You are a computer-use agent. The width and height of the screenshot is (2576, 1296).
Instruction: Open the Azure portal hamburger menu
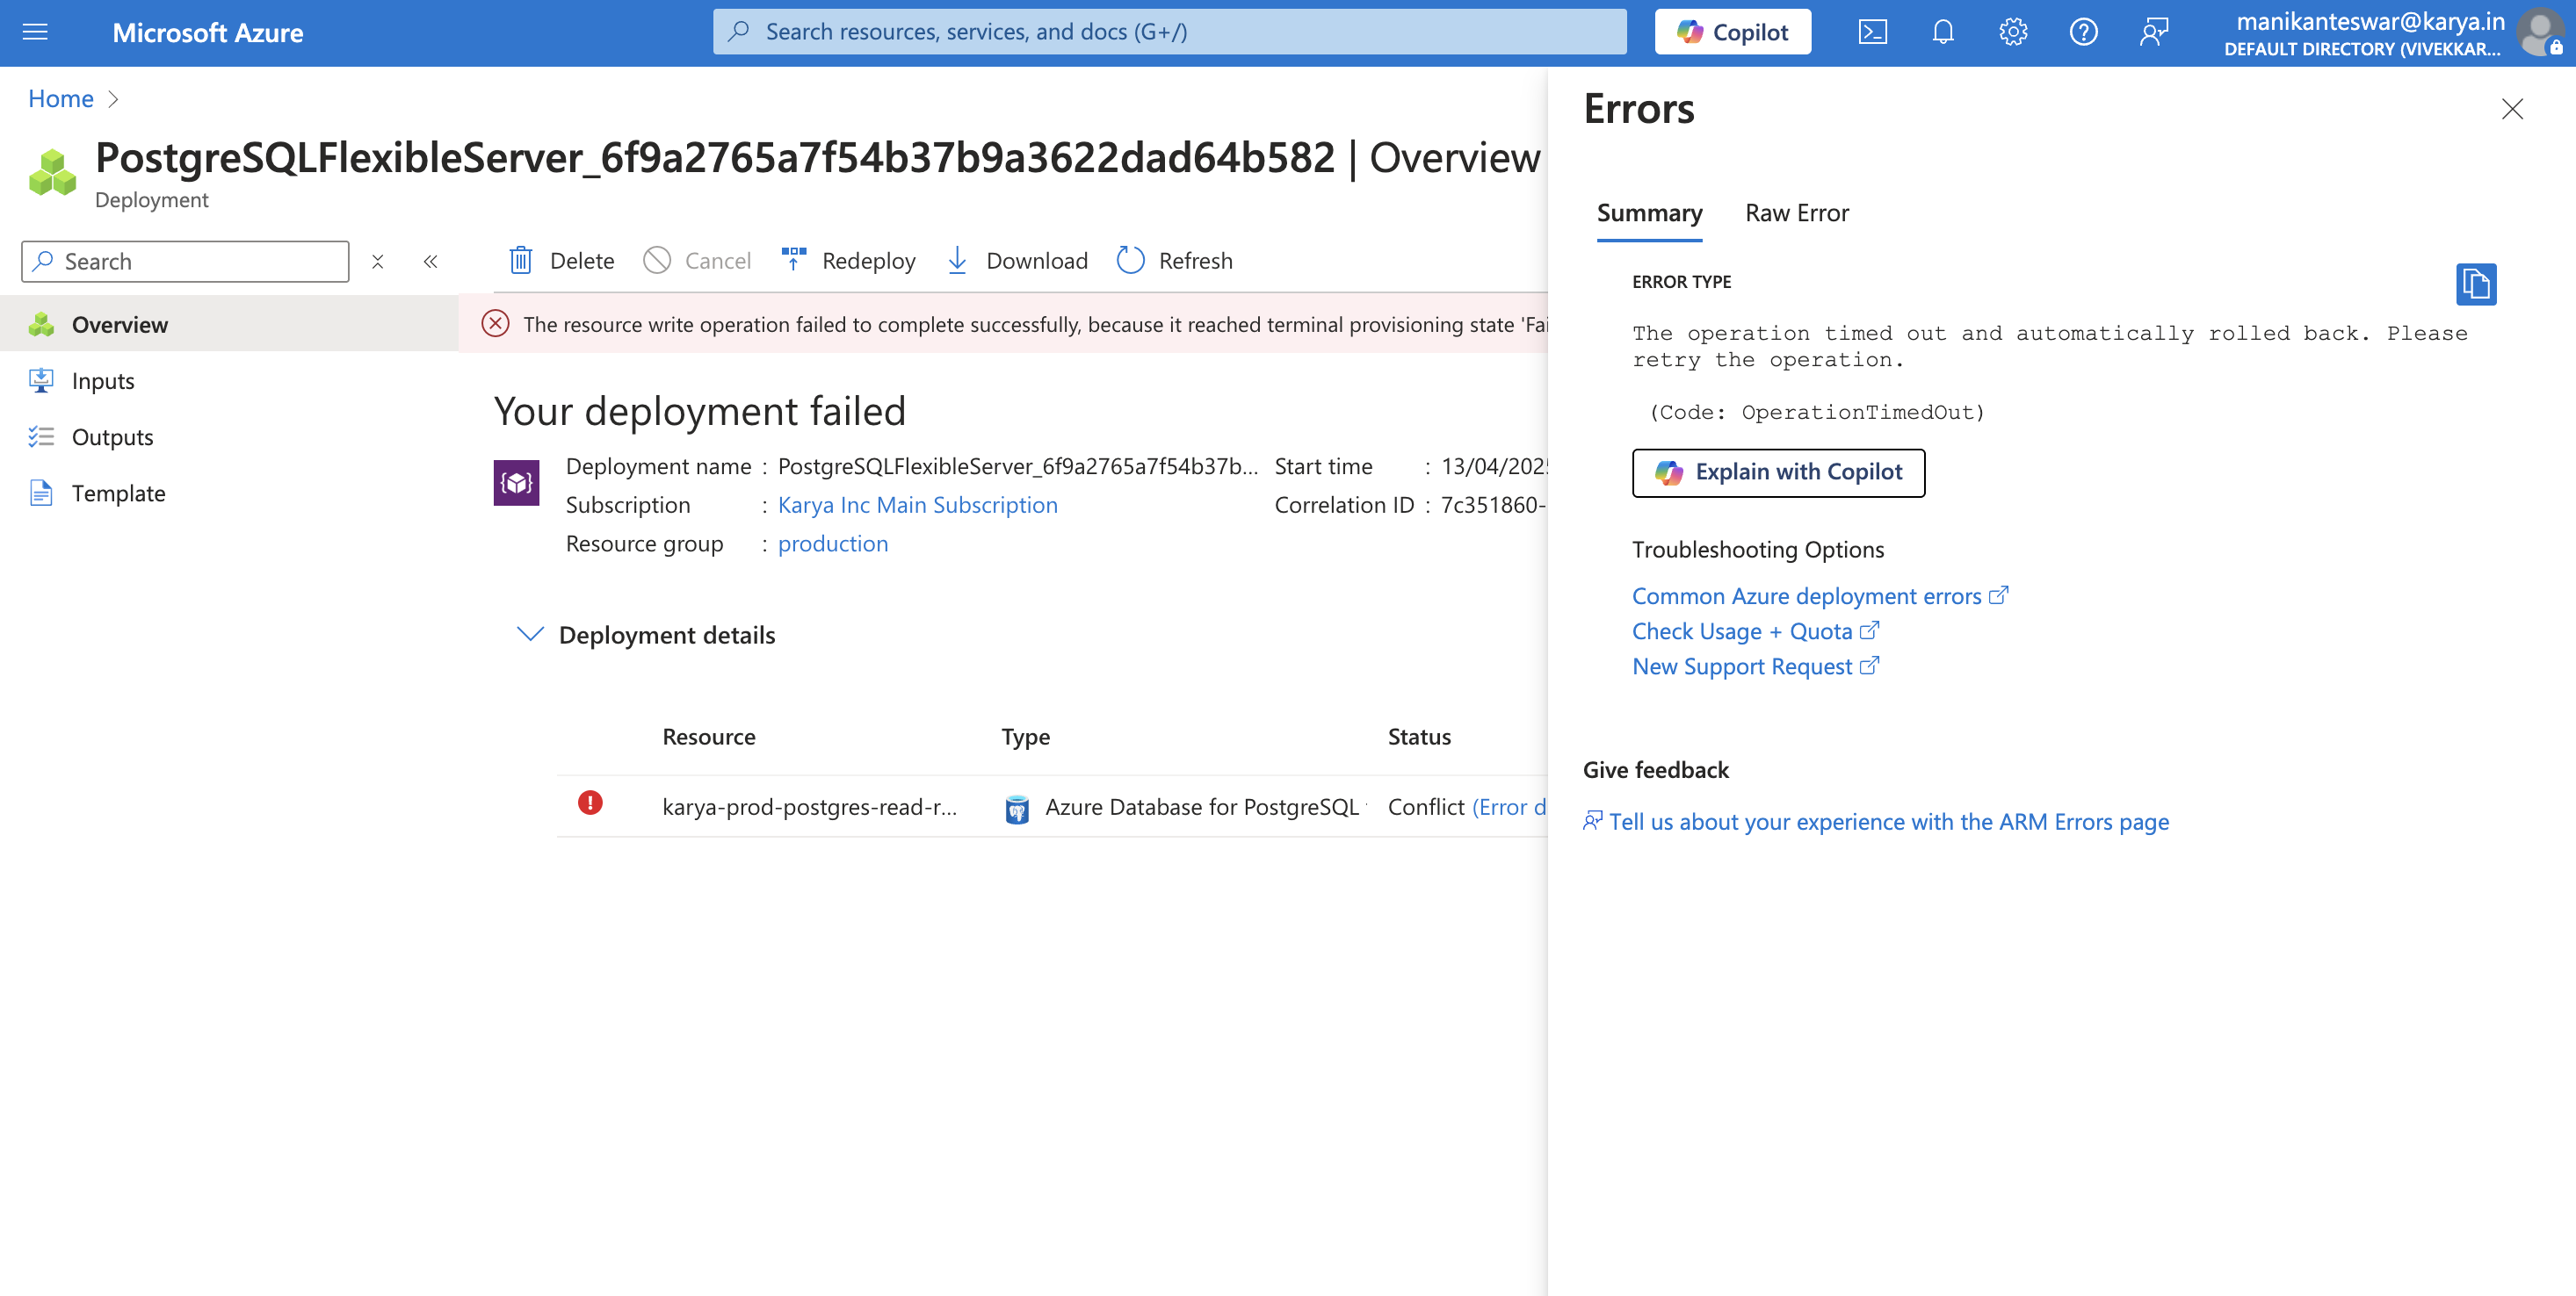tap(35, 32)
